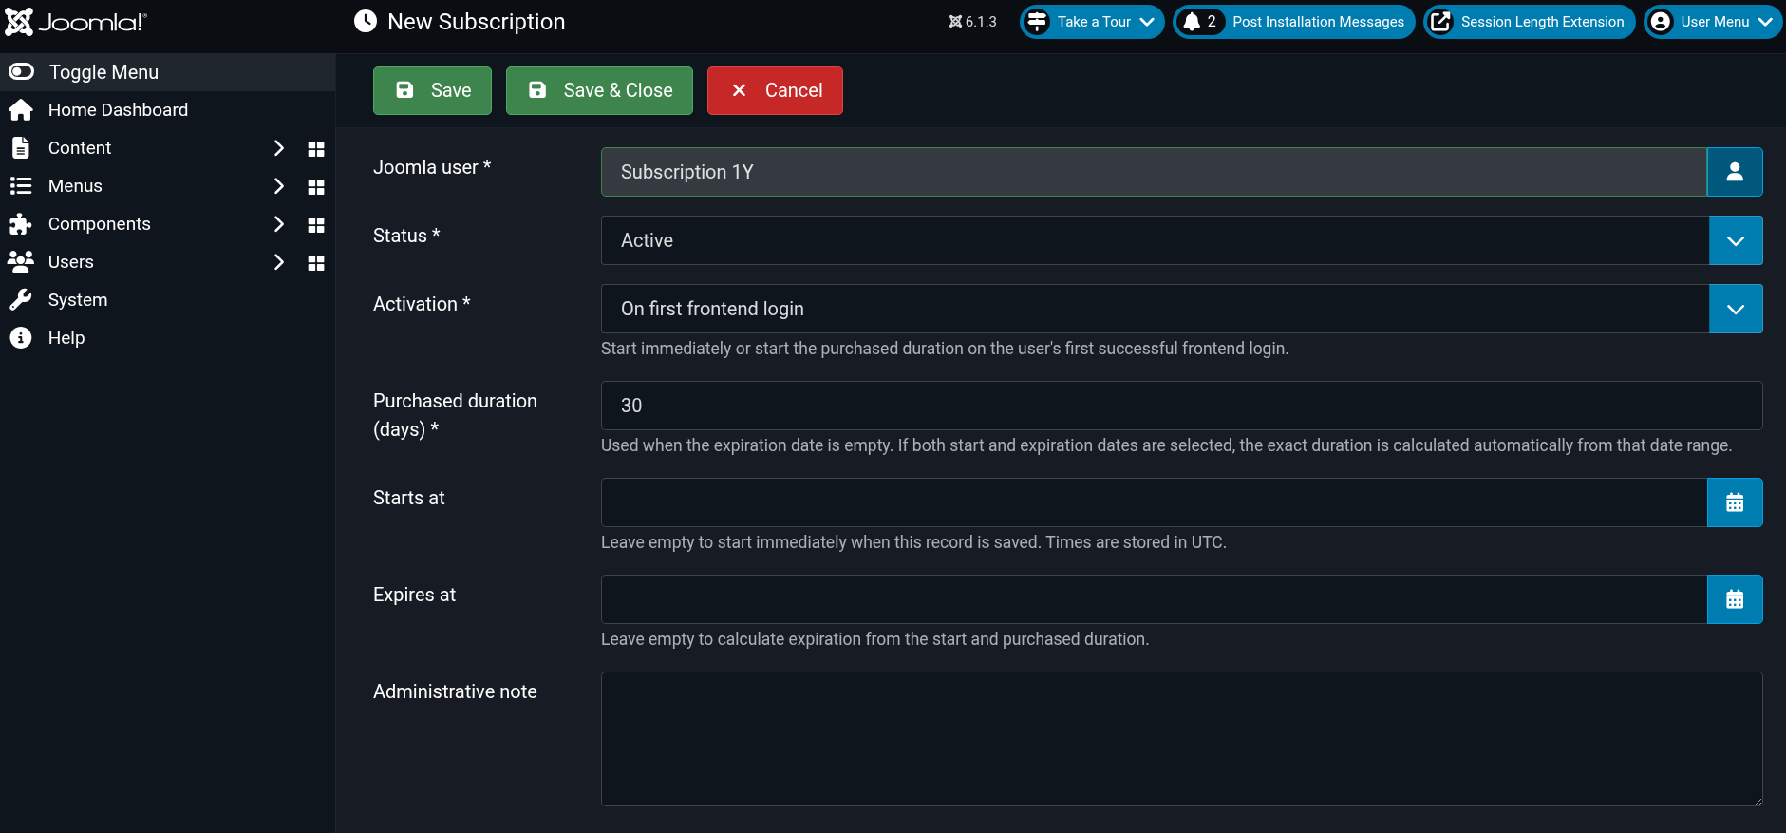Click the Purchased duration days field
The width and height of the screenshot is (1786, 833).
[1182, 406]
